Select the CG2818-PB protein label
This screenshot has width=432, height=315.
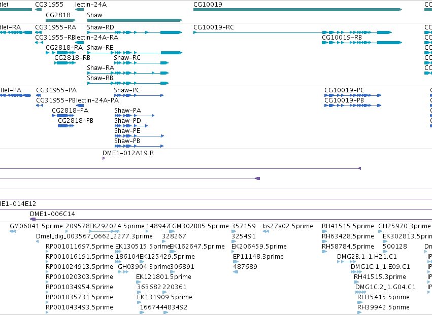coord(76,121)
